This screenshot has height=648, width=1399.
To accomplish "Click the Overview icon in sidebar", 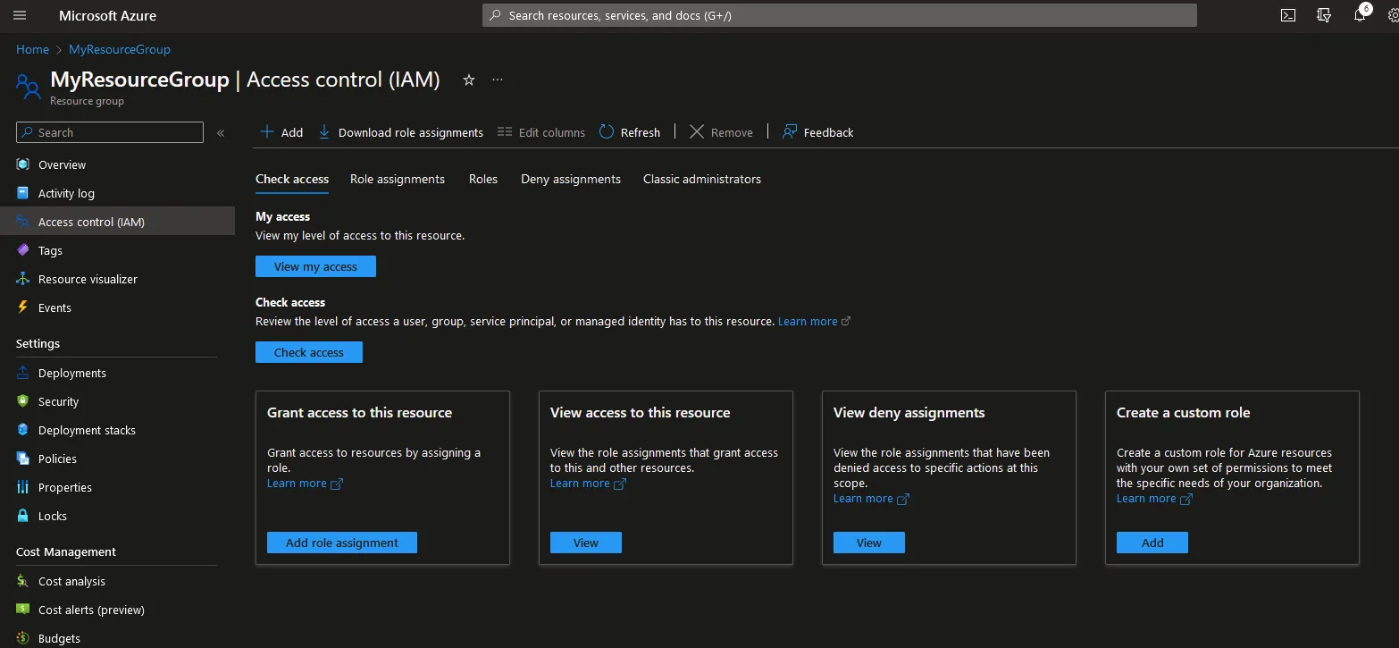I will click(23, 164).
